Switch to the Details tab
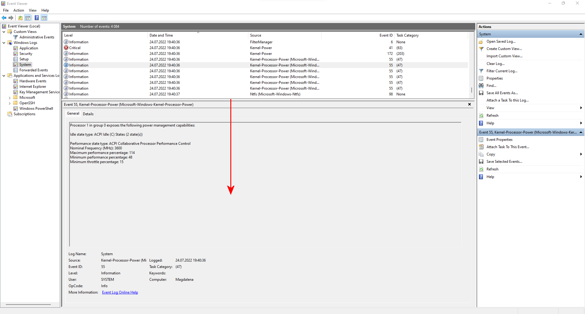This screenshot has height=314, width=585. (x=88, y=114)
